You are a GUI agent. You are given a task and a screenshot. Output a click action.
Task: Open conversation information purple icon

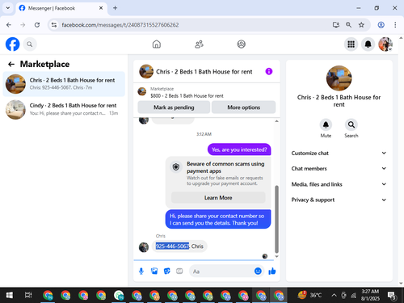click(269, 71)
